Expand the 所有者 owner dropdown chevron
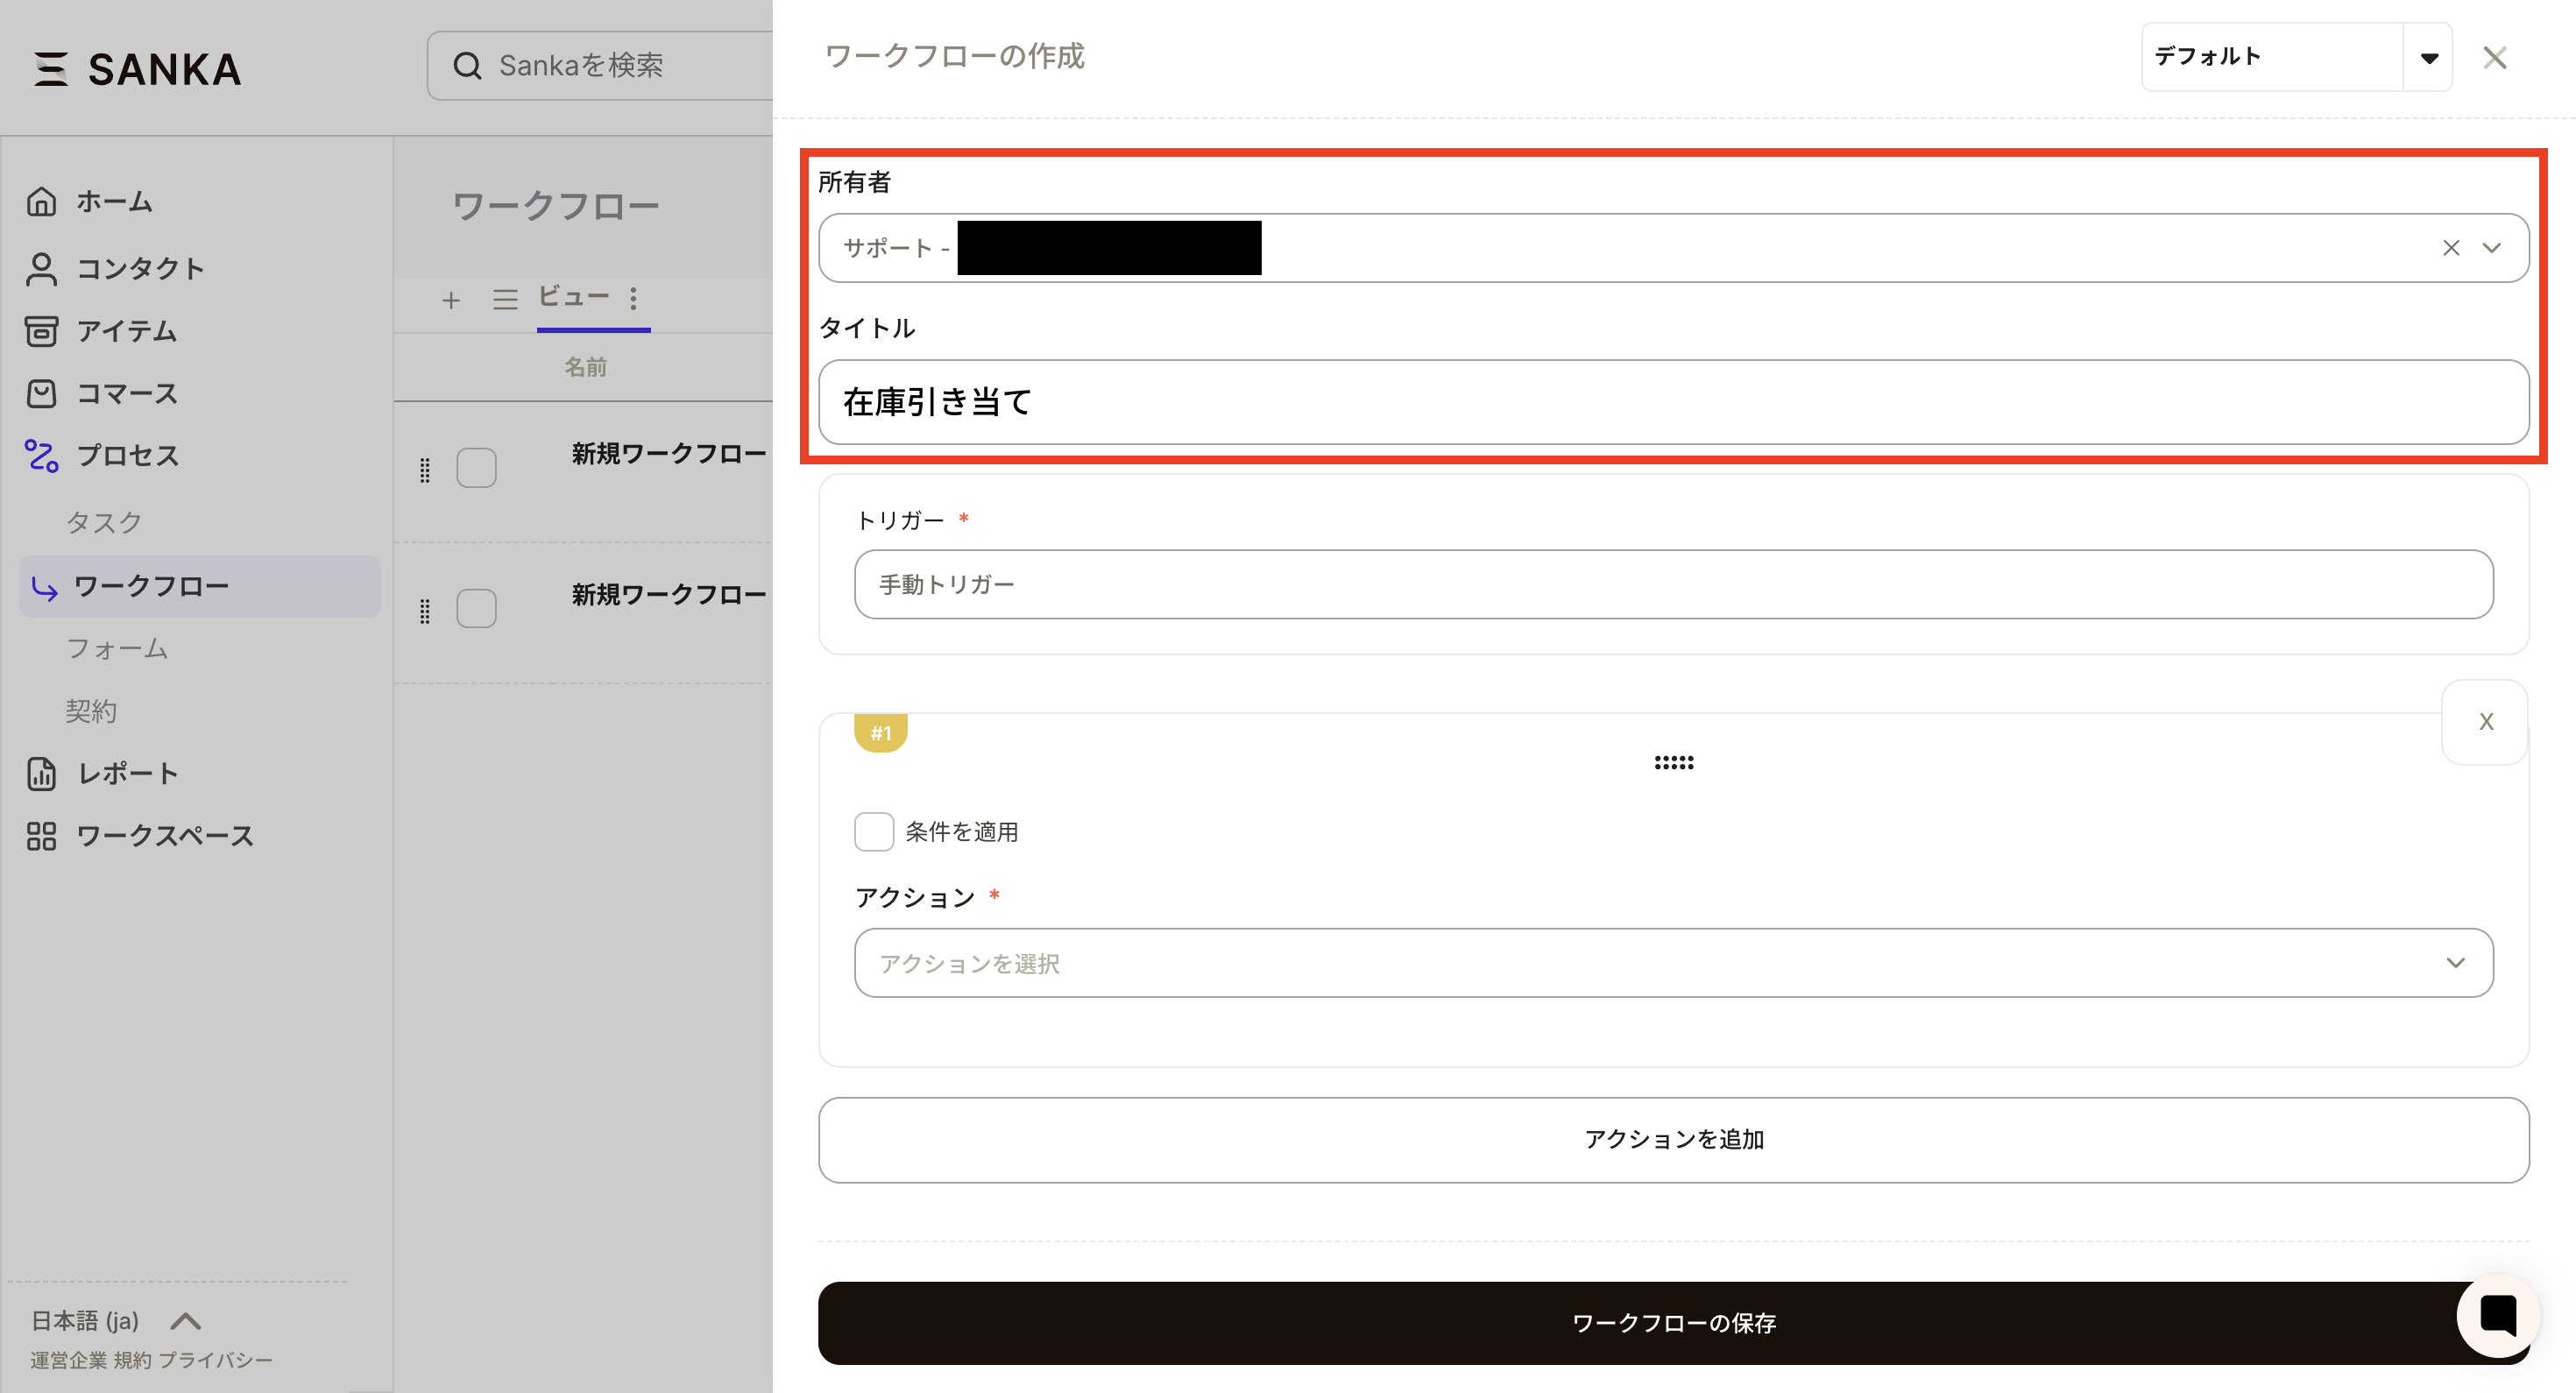The width and height of the screenshot is (2576, 1393). coord(2491,248)
